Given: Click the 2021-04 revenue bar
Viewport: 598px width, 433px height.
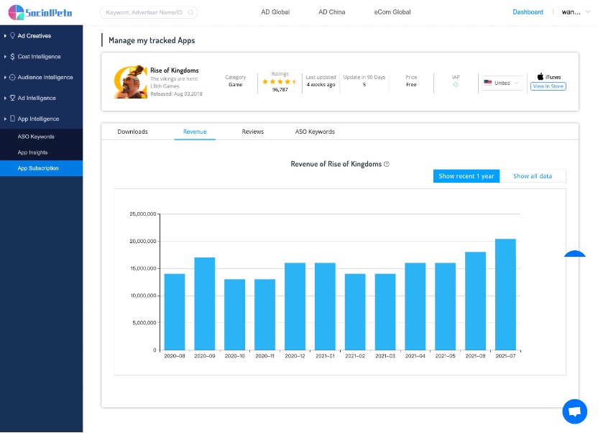Looking at the screenshot, I should [415, 306].
